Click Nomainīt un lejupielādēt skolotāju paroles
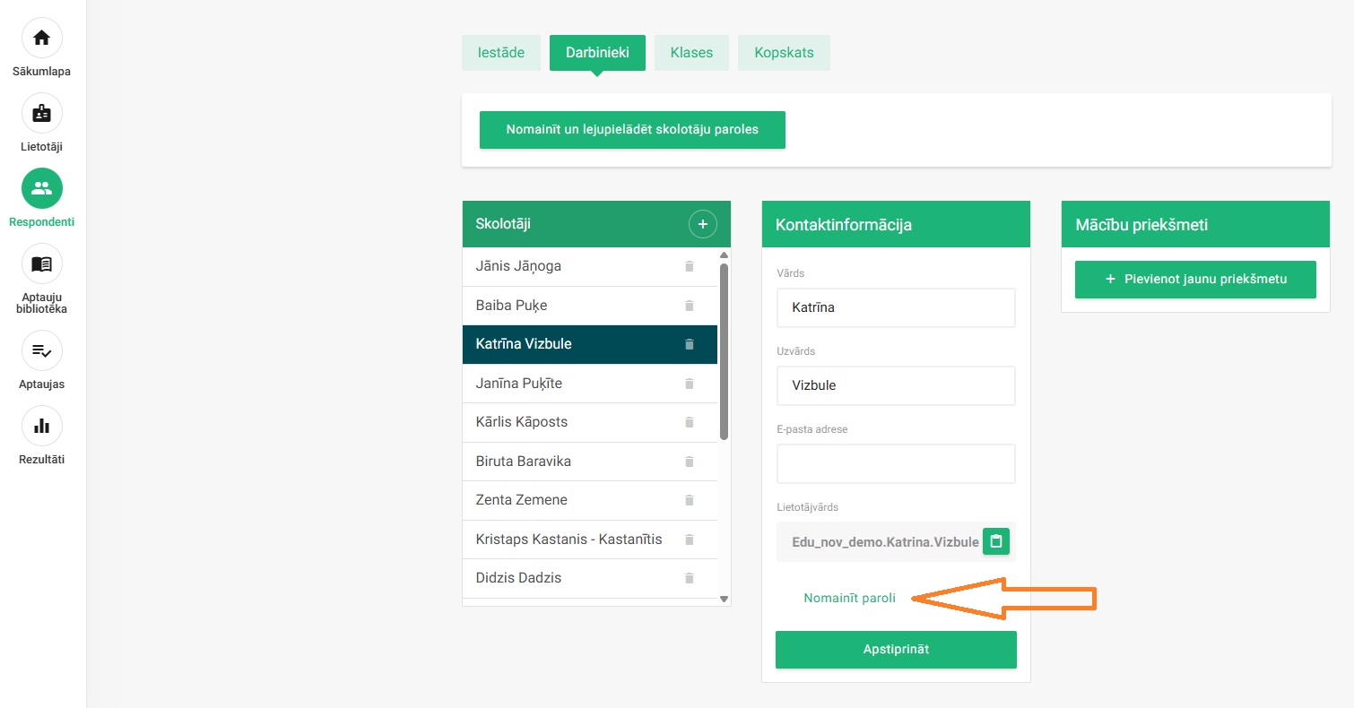The image size is (1354, 708). pos(632,130)
